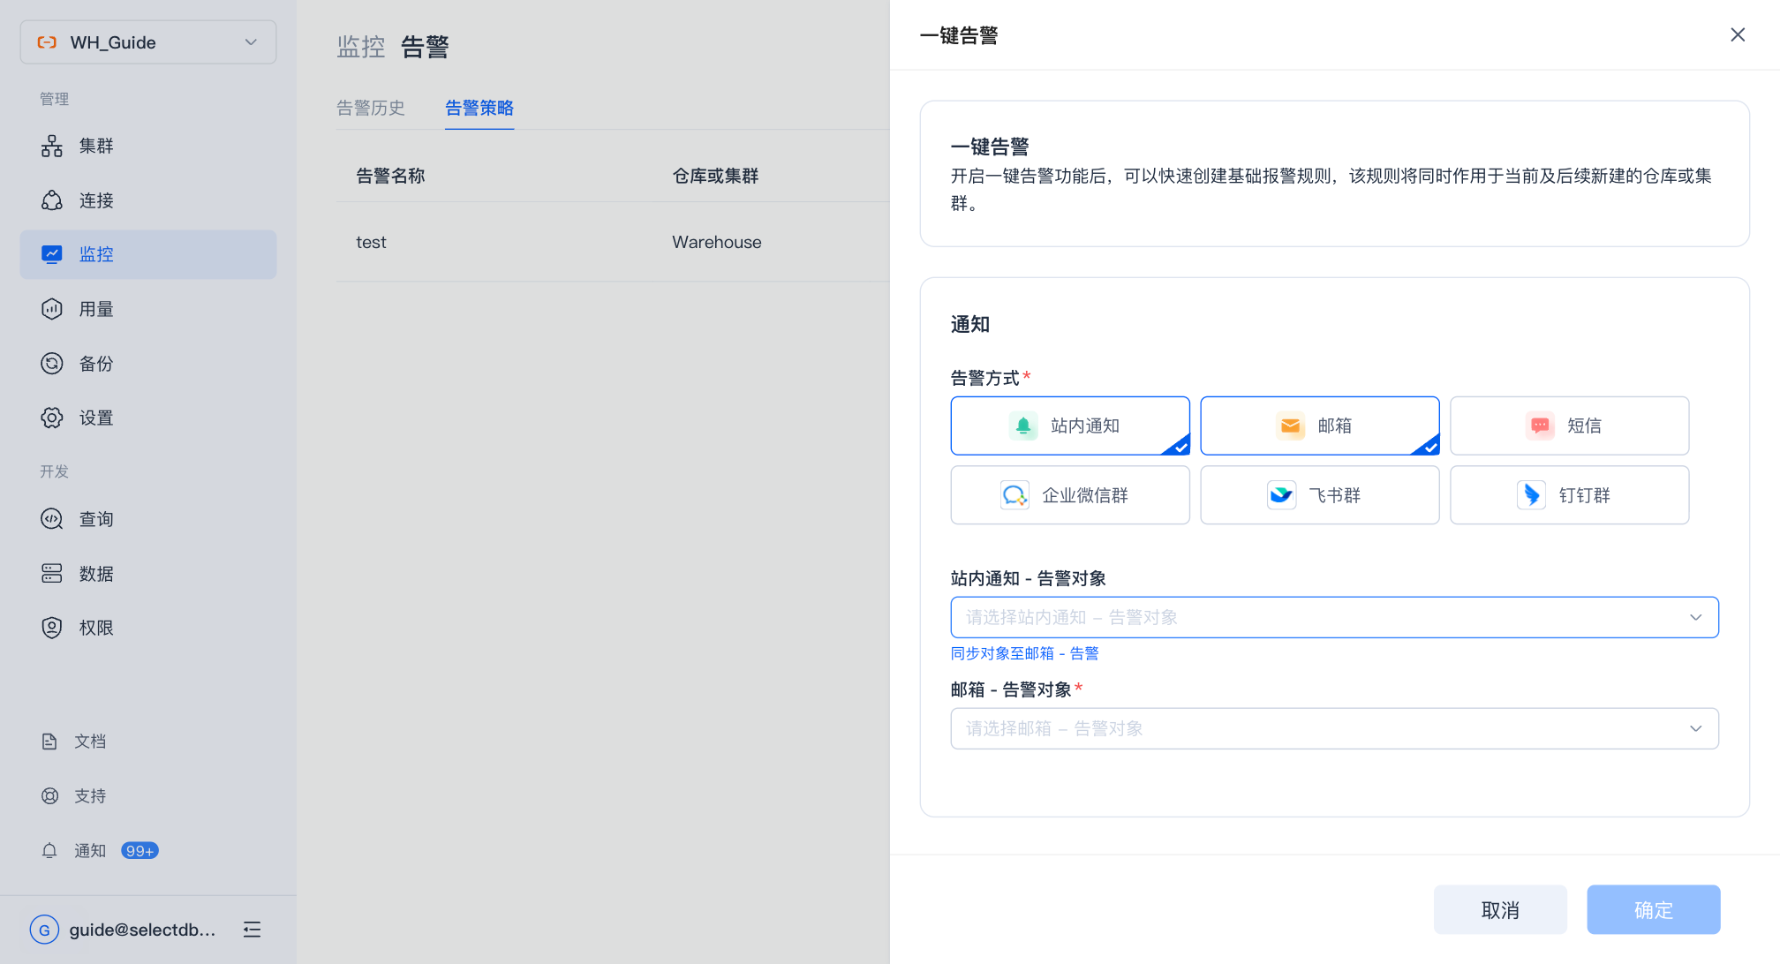Screen dimensions: 1780x964
Task: Click the 取消 button
Action: pos(1500,910)
